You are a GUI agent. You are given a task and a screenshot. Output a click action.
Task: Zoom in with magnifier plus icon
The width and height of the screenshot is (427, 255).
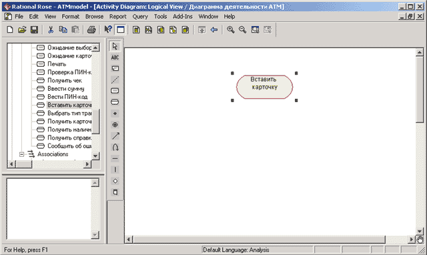click(x=231, y=29)
